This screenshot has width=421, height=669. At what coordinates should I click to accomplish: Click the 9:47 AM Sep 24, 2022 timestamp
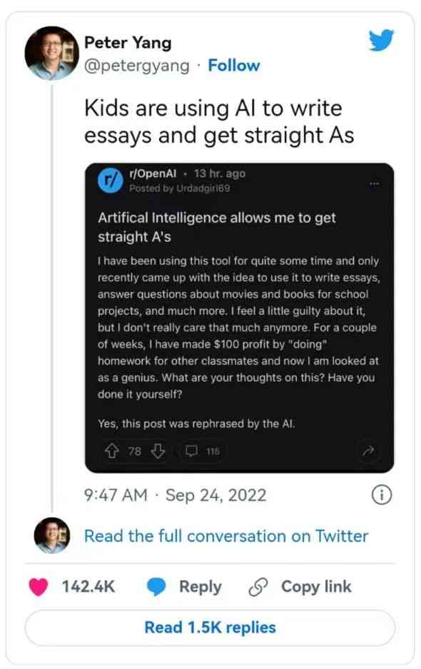[176, 496]
